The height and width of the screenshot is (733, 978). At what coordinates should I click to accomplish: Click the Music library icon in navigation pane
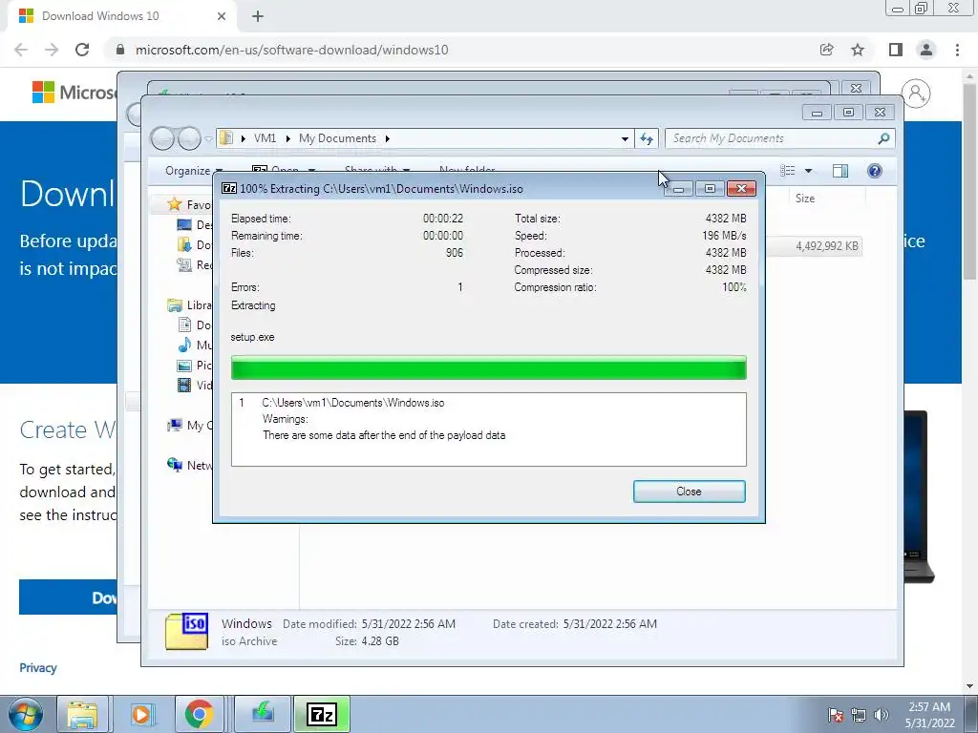[184, 345]
